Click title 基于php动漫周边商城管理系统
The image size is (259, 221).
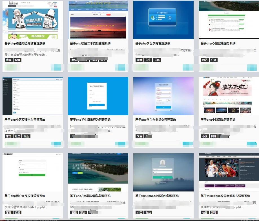click(25, 44)
